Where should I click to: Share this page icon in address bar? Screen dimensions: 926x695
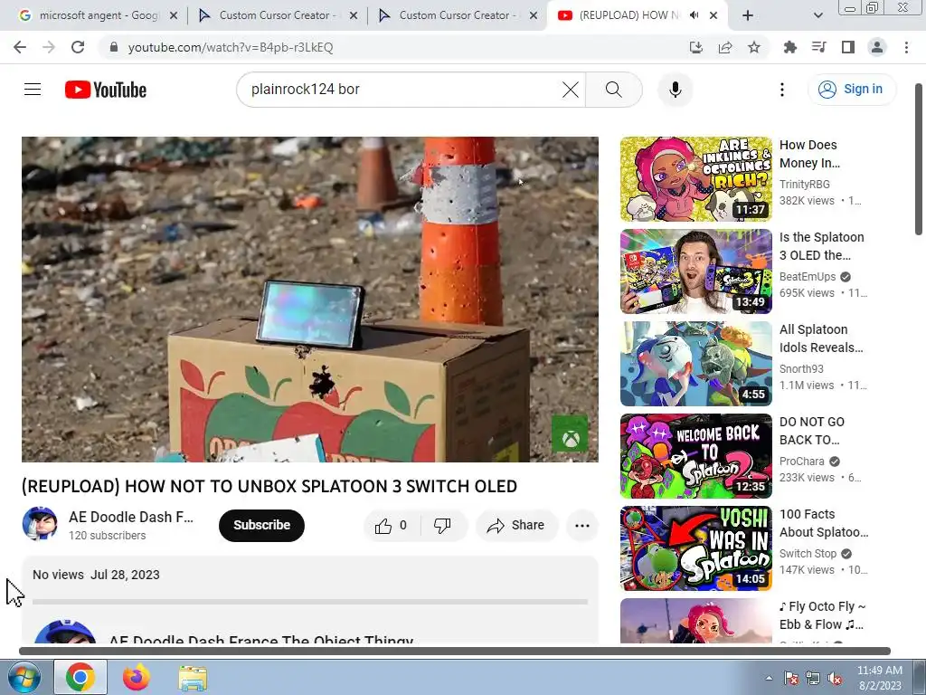pyautogui.click(x=725, y=47)
